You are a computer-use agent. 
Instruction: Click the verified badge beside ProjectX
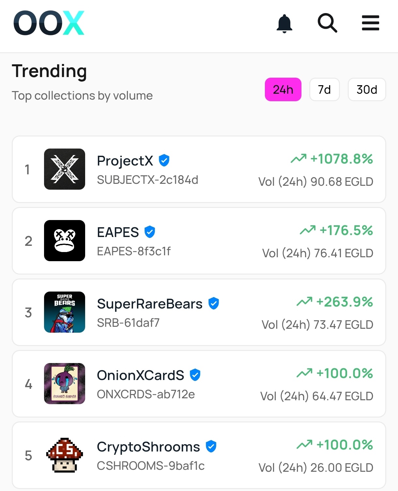[x=164, y=160]
